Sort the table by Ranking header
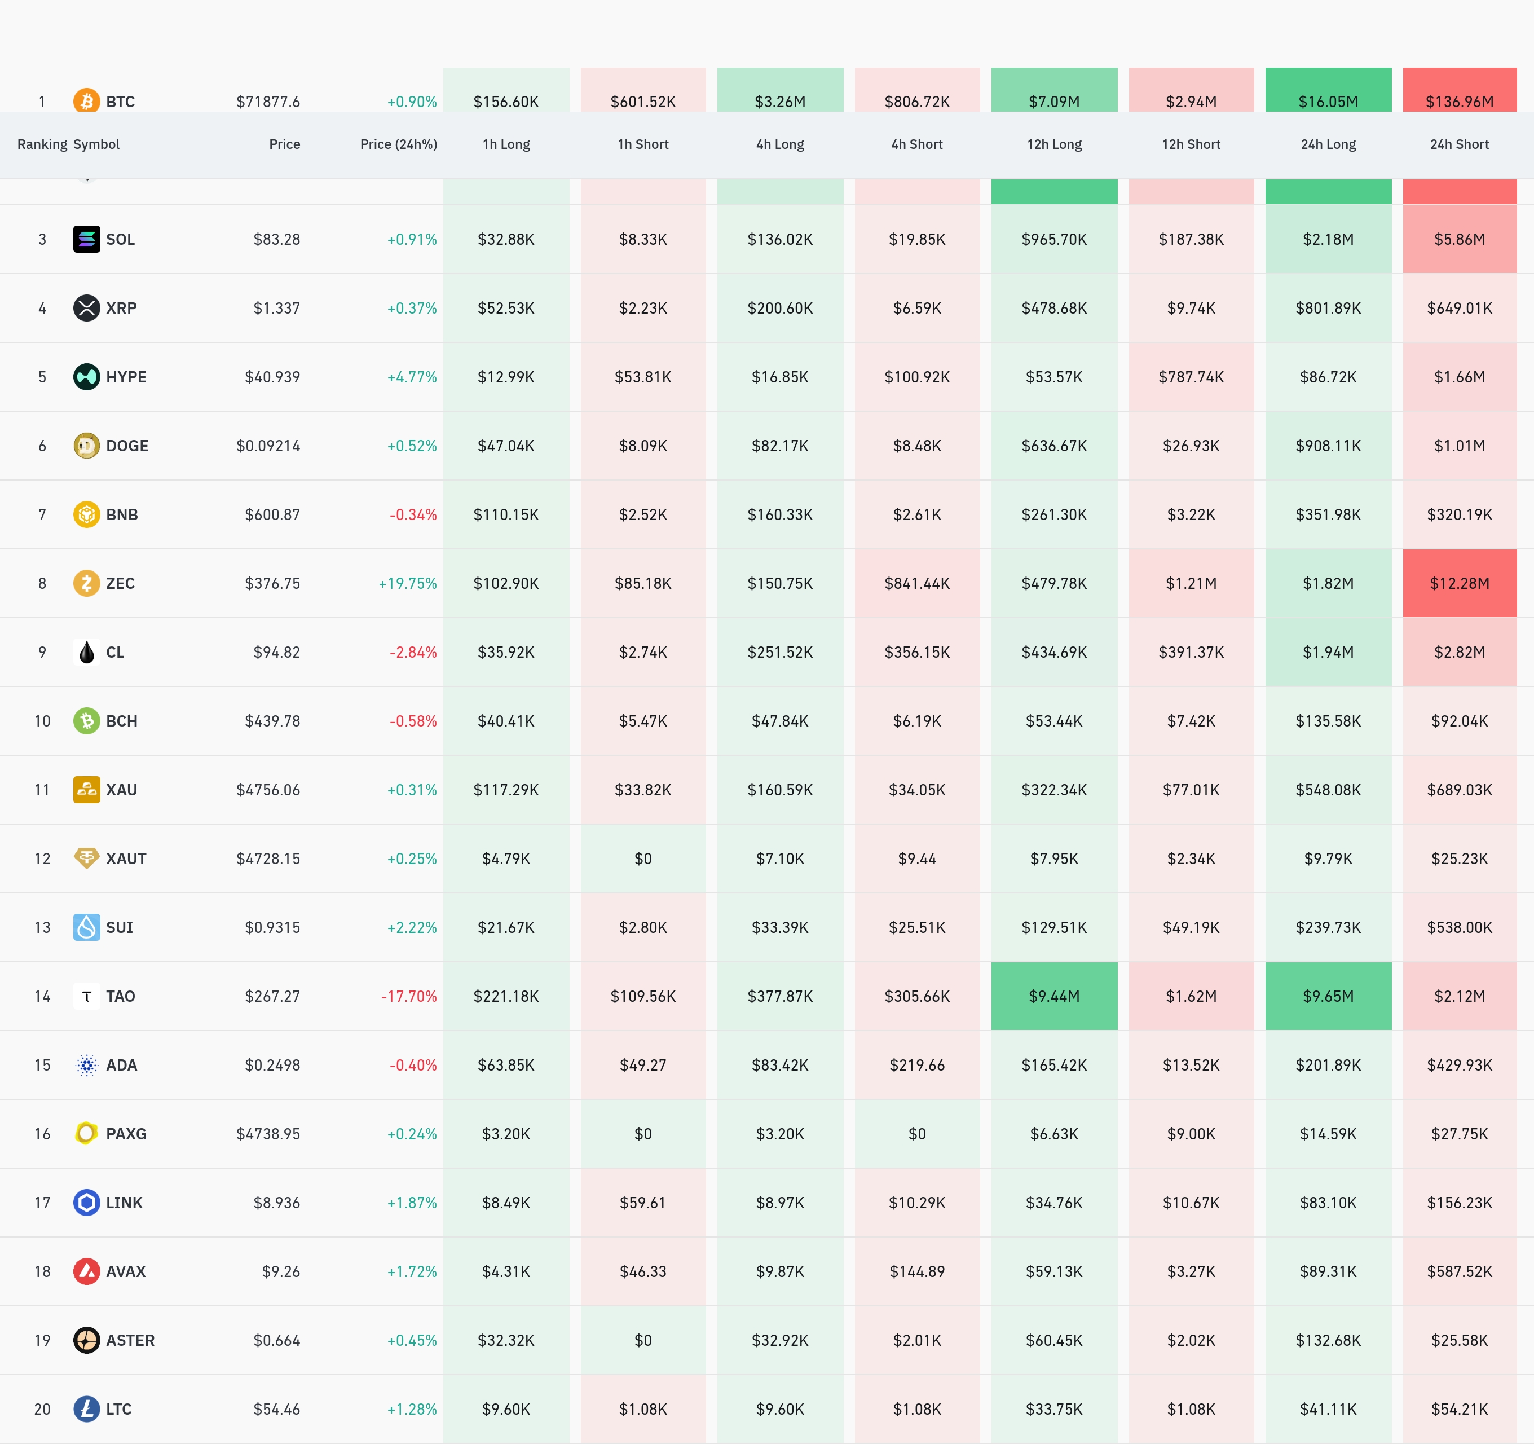Screen dimensions: 1534x1444 (42, 144)
